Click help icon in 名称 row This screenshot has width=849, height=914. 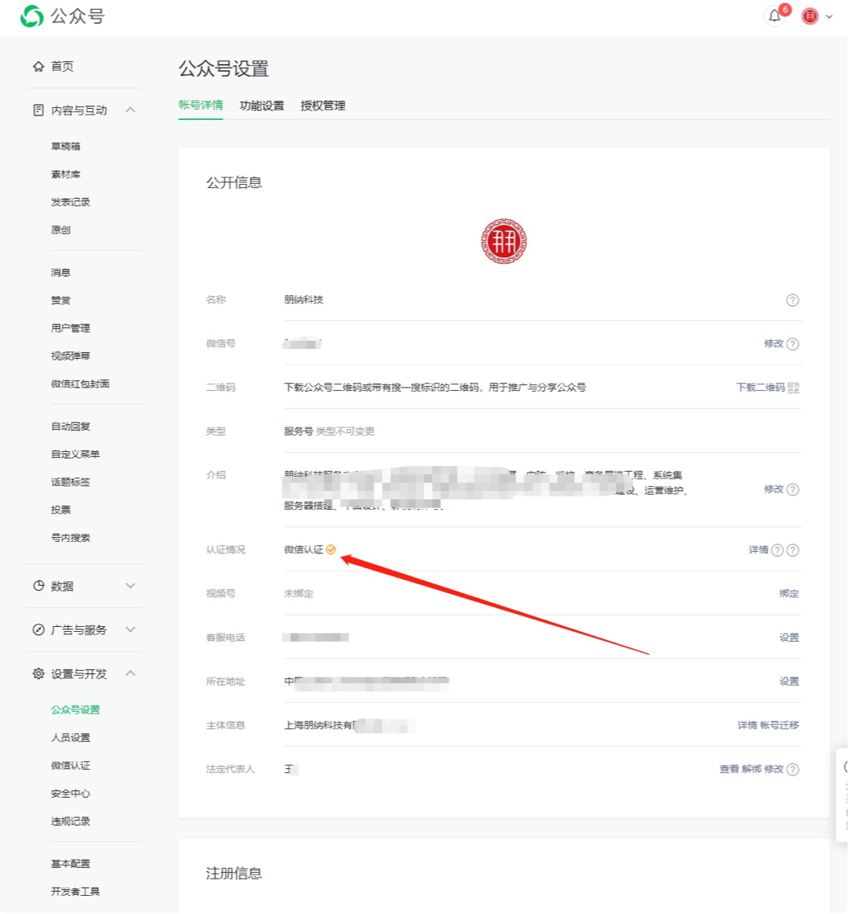tap(792, 300)
